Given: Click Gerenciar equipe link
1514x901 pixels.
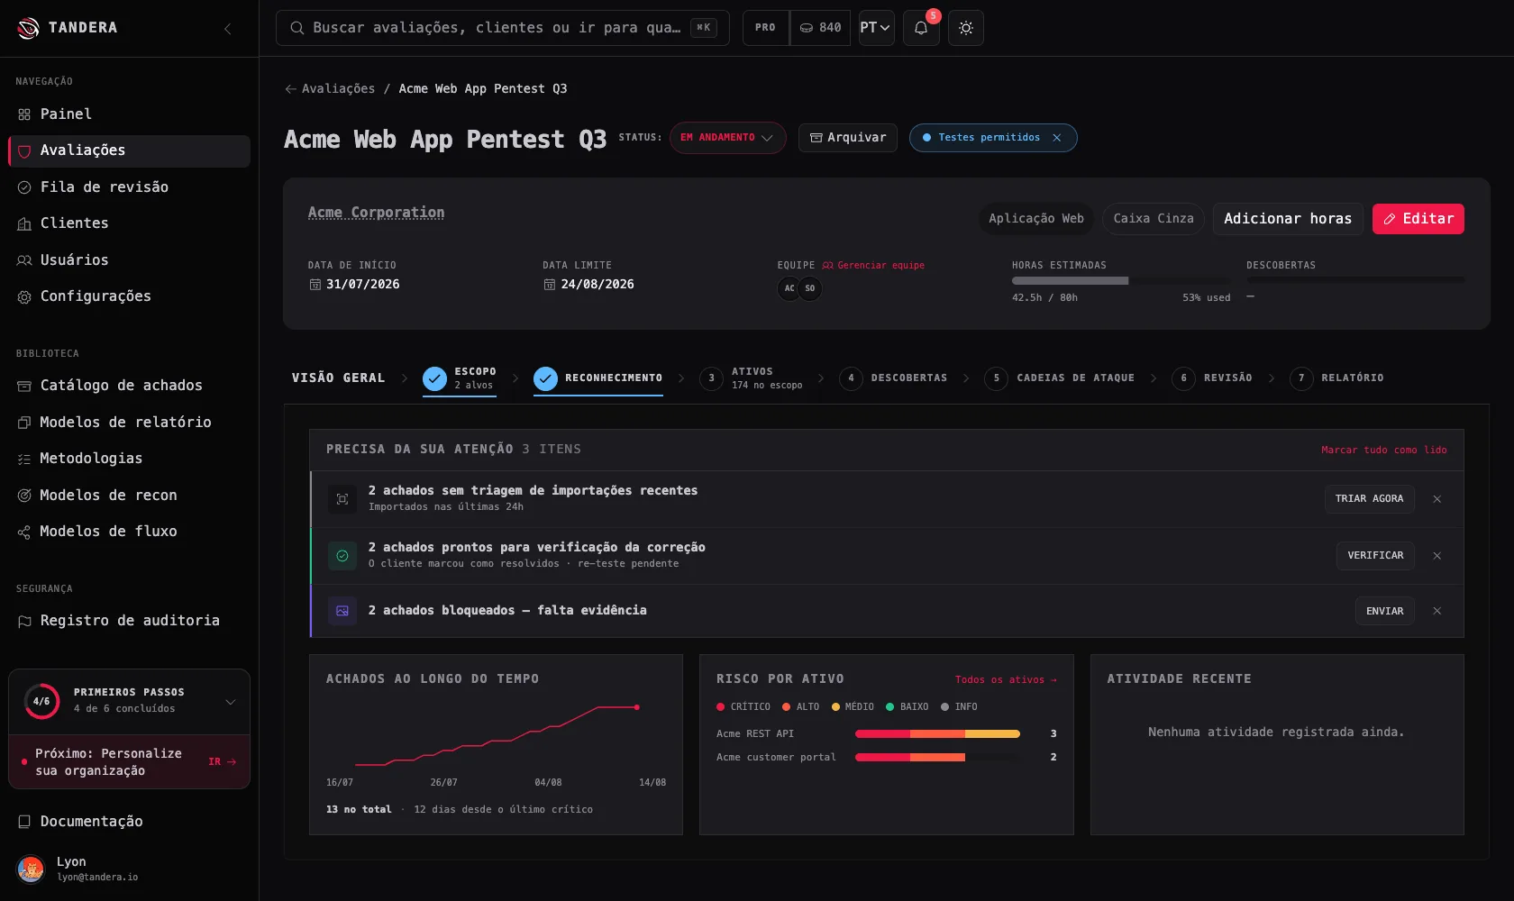Looking at the screenshot, I should tap(873, 266).
